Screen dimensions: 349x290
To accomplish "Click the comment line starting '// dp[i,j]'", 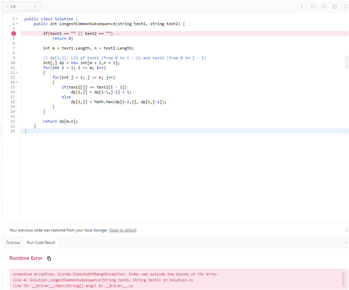I will pos(125,58).
